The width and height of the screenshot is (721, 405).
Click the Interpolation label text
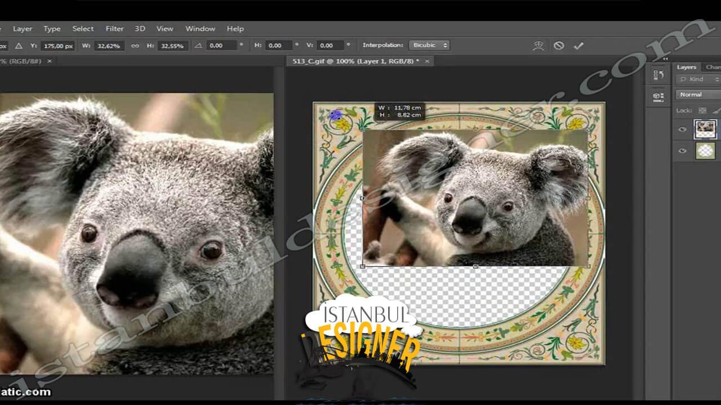[383, 45]
